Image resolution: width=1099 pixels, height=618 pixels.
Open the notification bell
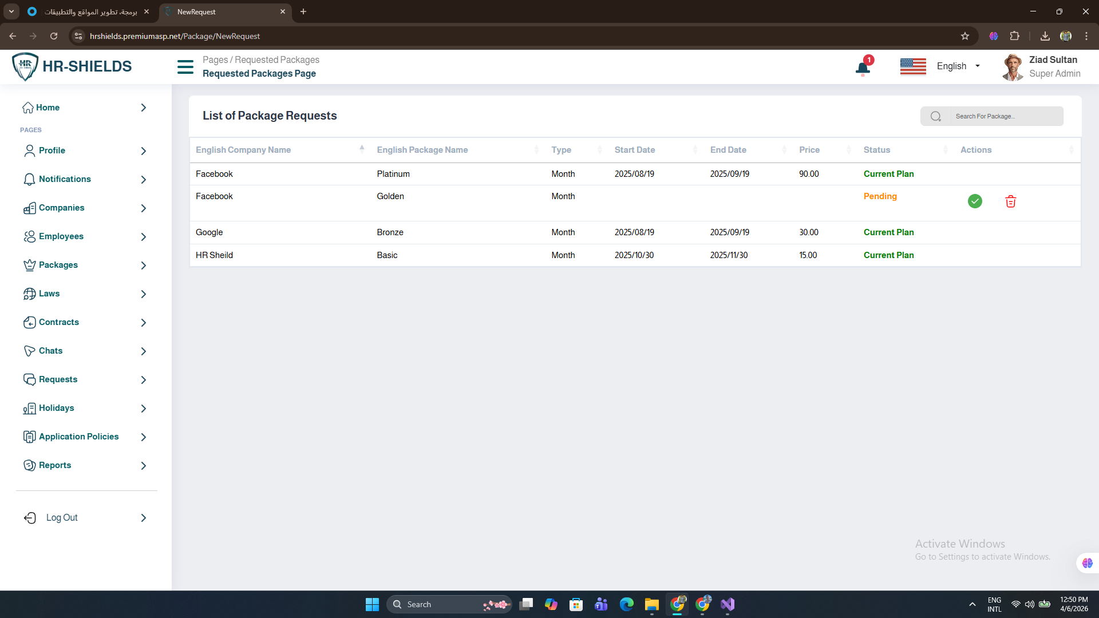(x=863, y=68)
